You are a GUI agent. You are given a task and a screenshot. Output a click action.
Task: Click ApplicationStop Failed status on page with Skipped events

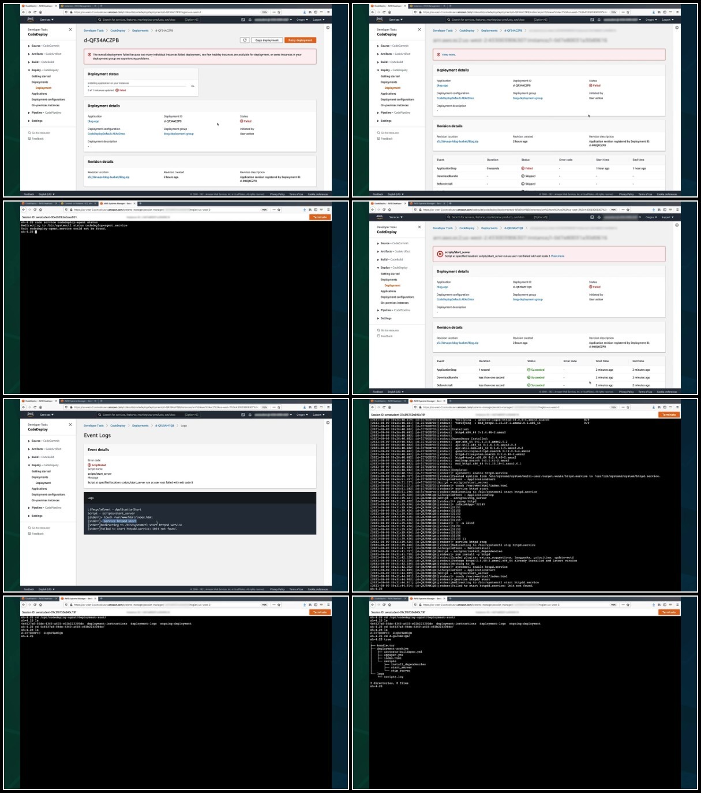click(527, 168)
